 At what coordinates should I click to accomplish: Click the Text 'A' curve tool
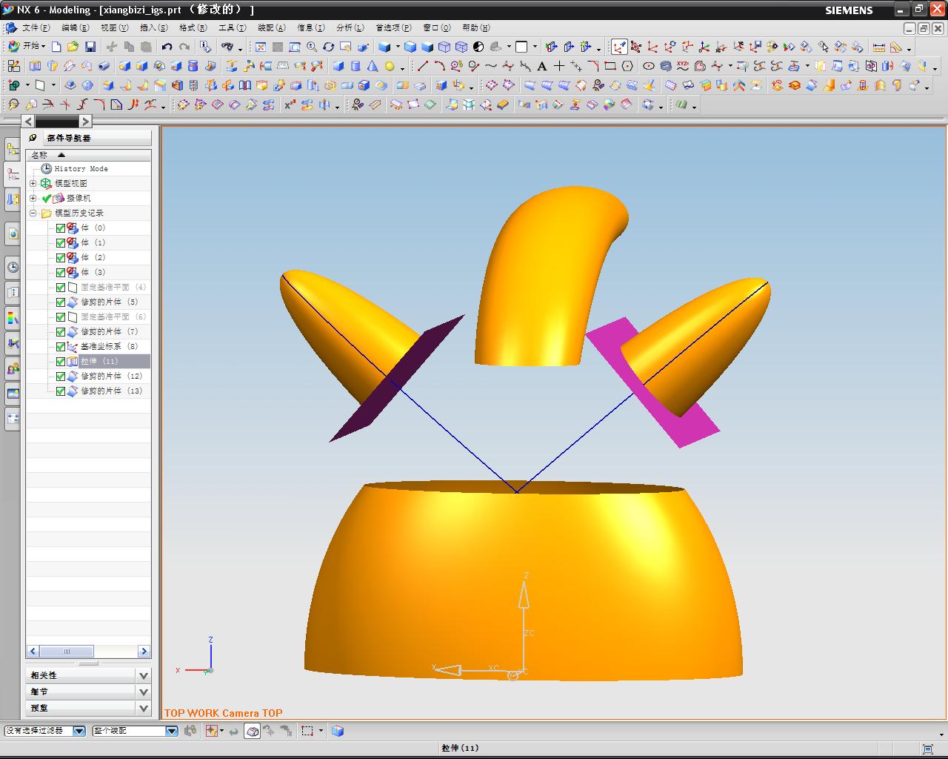click(542, 66)
